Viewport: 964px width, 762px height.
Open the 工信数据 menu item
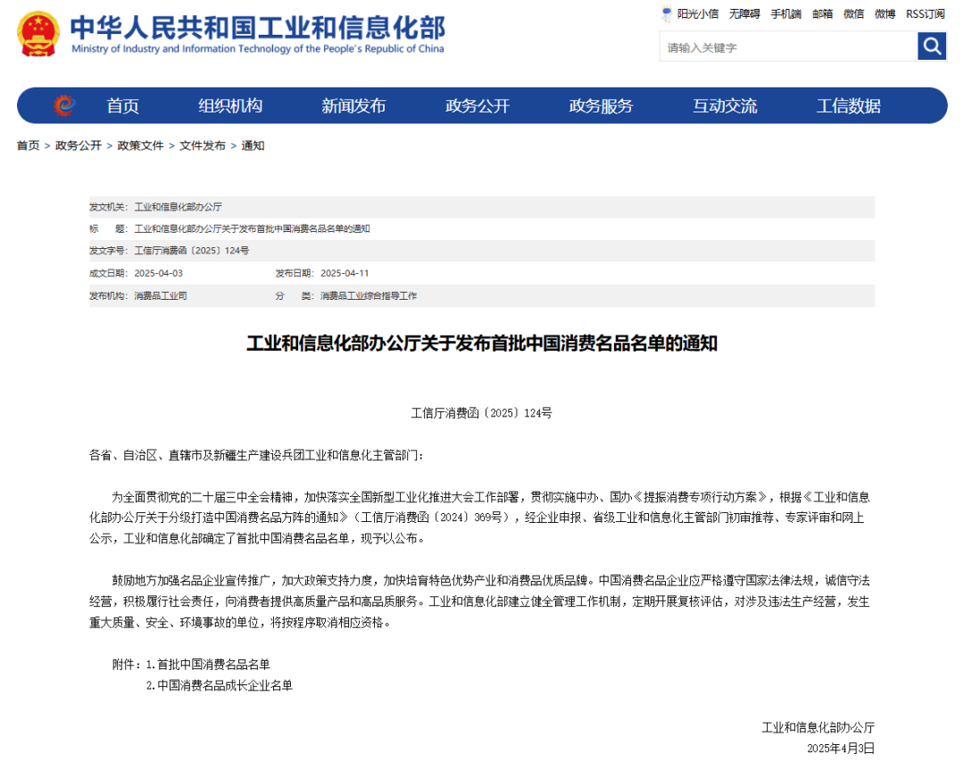(848, 106)
